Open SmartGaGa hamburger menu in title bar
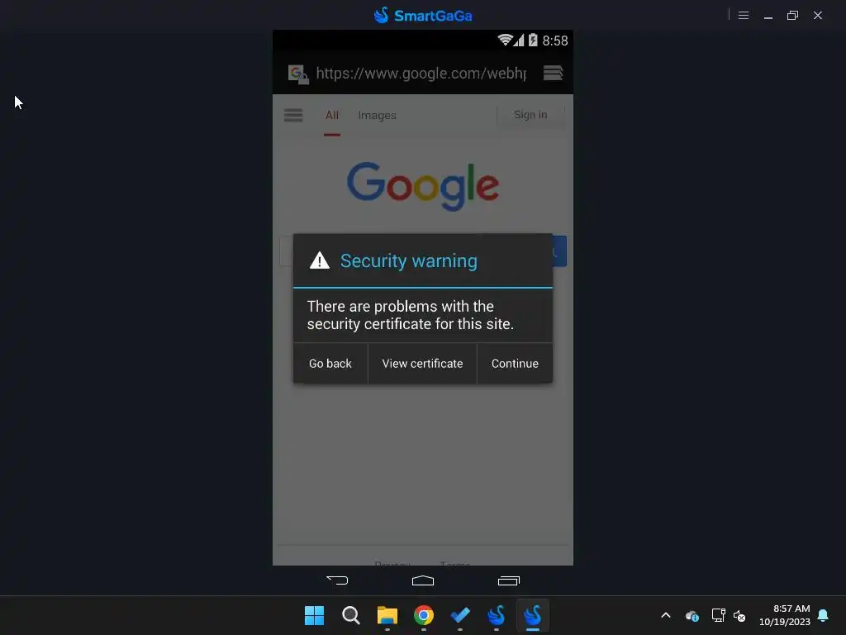 tap(744, 15)
